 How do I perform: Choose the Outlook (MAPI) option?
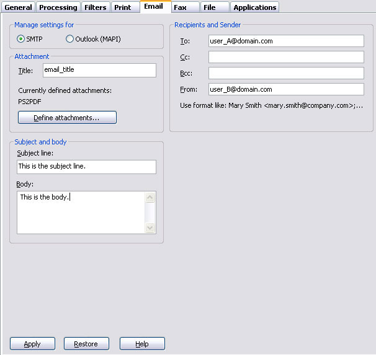(70, 39)
